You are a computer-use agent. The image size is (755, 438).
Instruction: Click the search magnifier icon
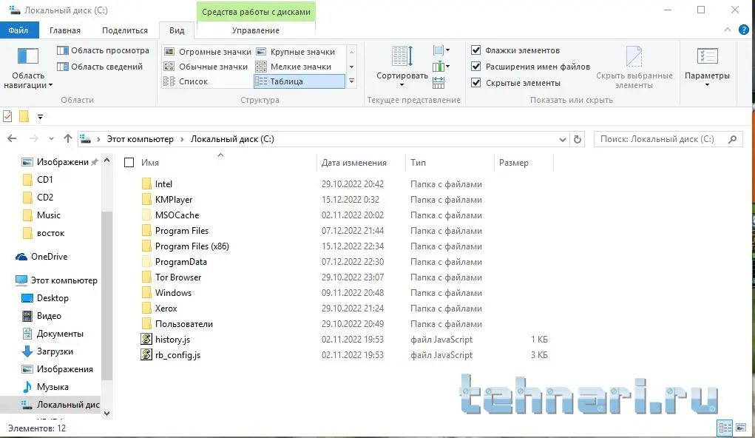click(732, 139)
